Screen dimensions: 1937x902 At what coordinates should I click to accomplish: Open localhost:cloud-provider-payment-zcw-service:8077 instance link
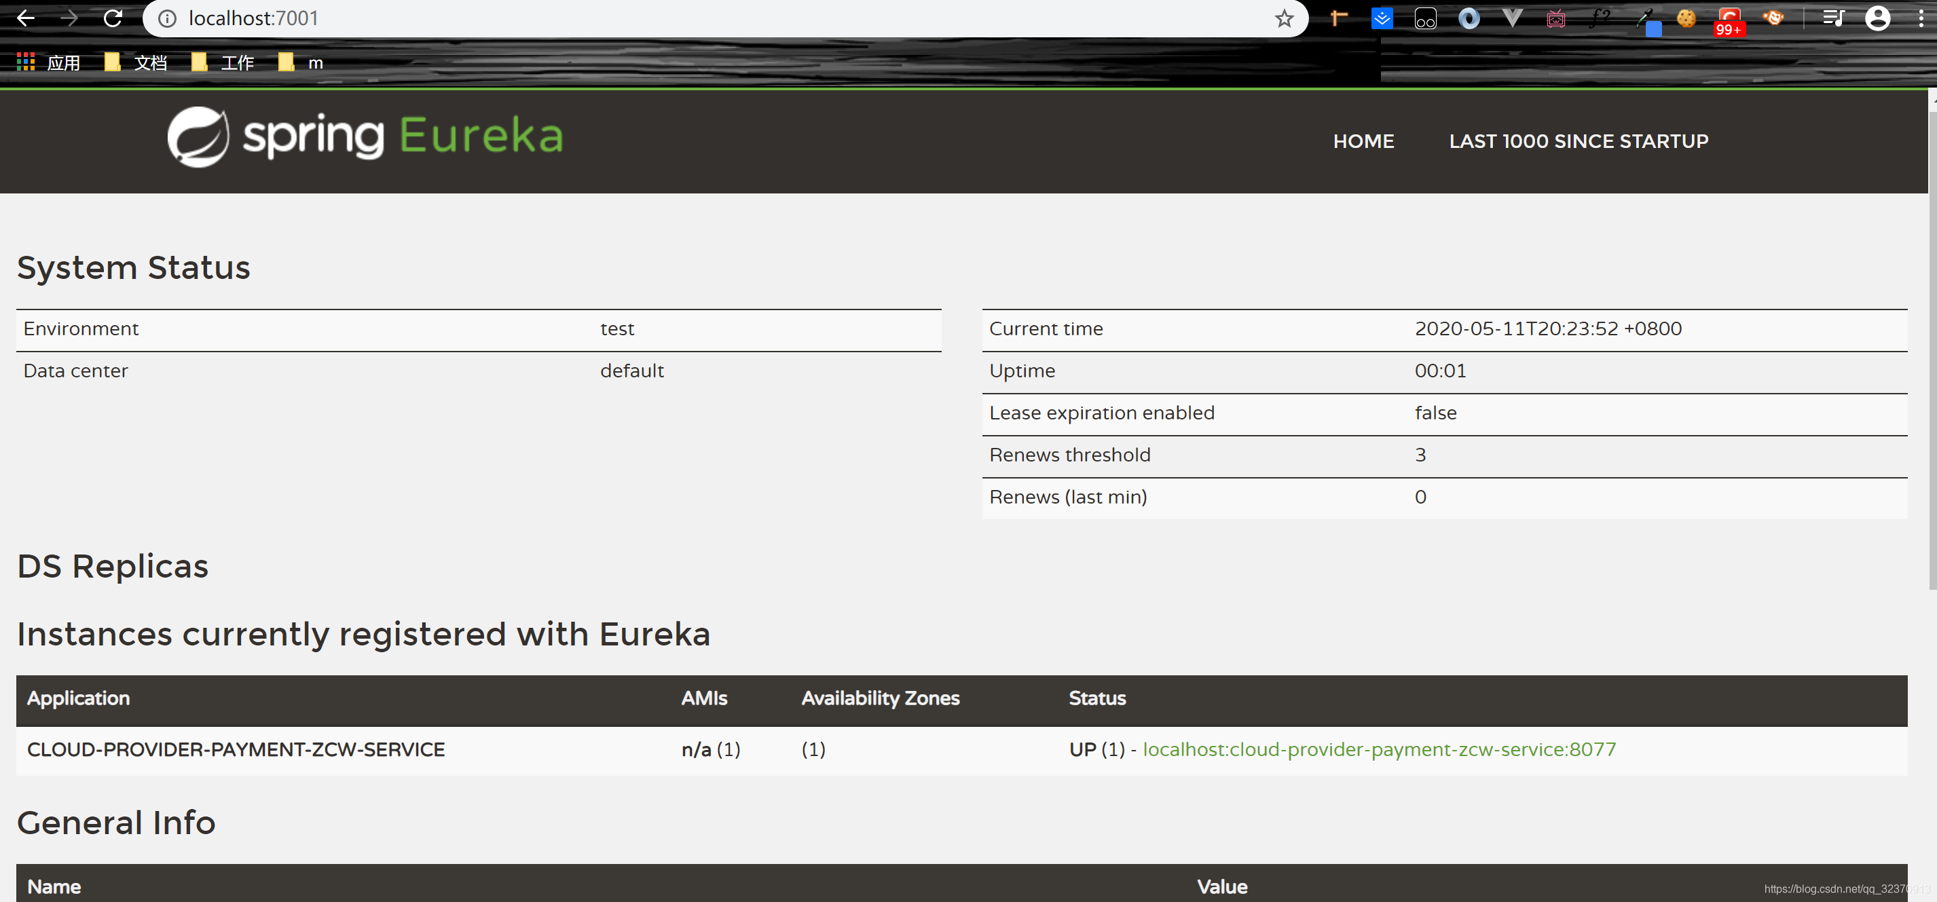click(1379, 749)
